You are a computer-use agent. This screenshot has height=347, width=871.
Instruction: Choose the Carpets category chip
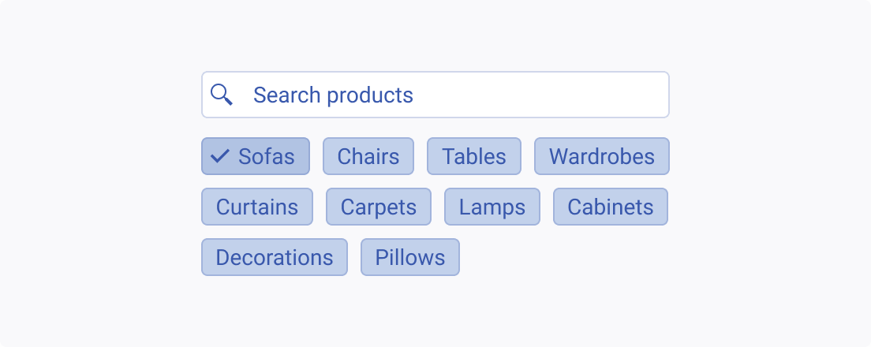coord(378,207)
